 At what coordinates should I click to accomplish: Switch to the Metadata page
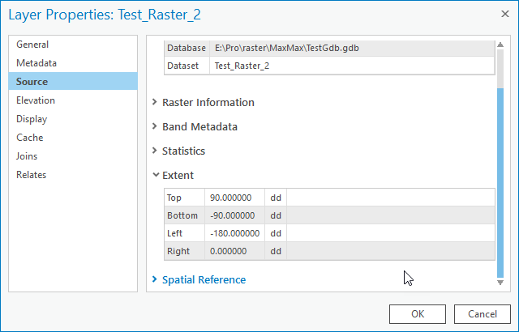(36, 63)
